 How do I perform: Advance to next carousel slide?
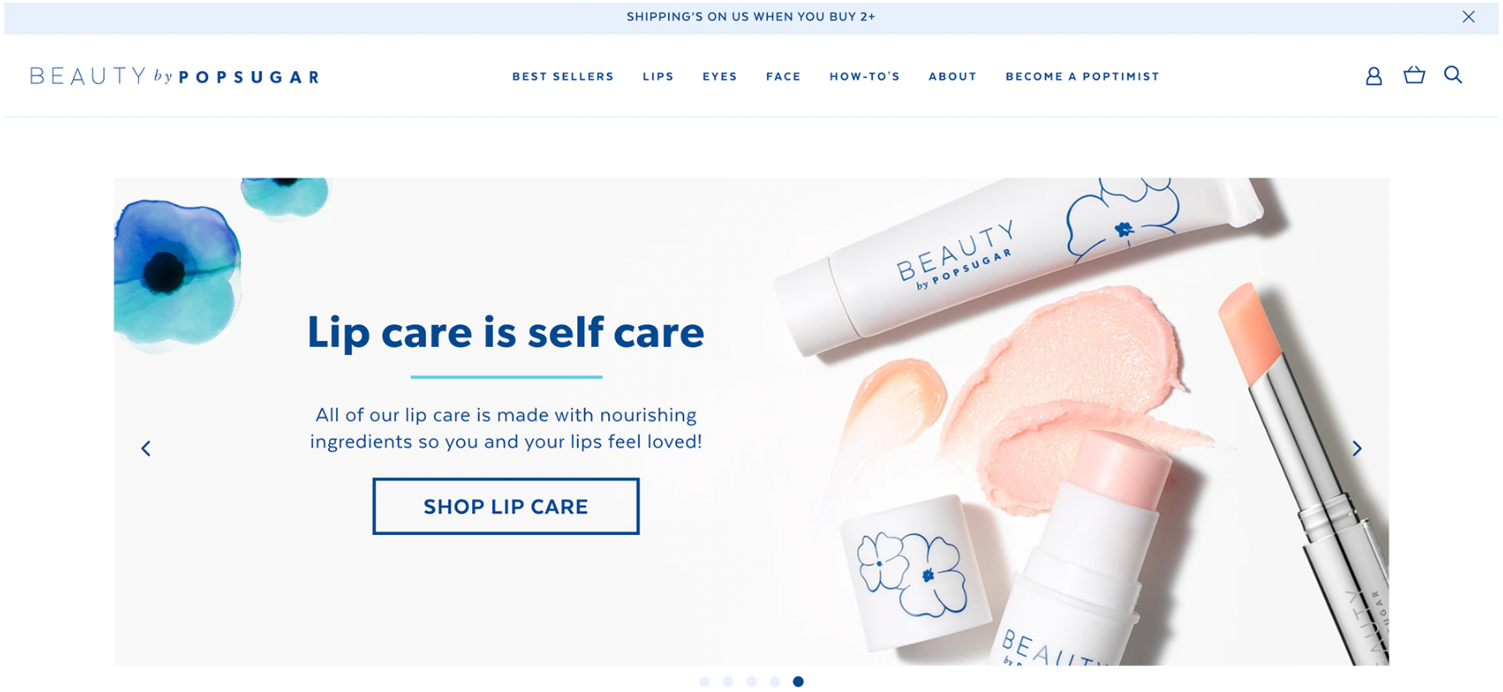[1356, 448]
